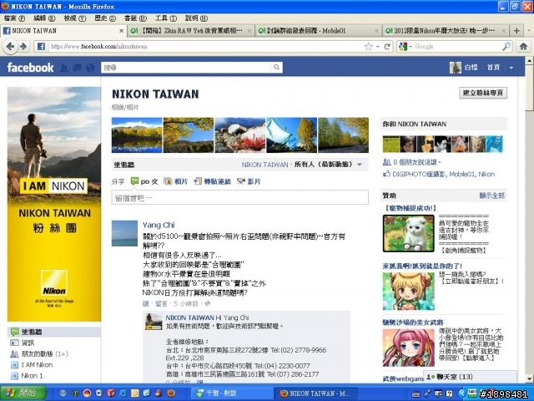This screenshot has height=401, width=534.
Task: Open the first landscape photo thumbnail with lake
Action: [x=137, y=135]
